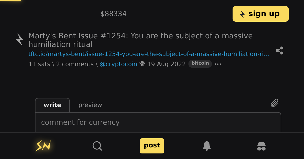This screenshot has height=159, width=304.
Task: Attach a file using the paperclip icon
Action: pyautogui.click(x=275, y=103)
